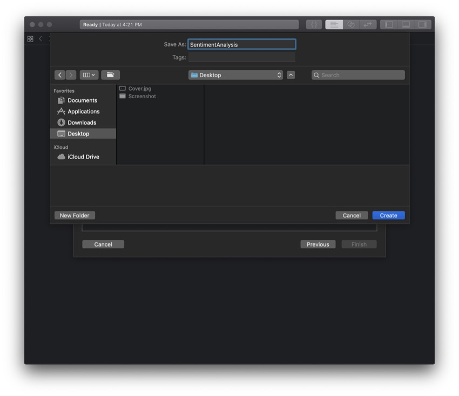Click Cancel in the save dialog
Image resolution: width=459 pixels, height=396 pixels.
[352, 216]
